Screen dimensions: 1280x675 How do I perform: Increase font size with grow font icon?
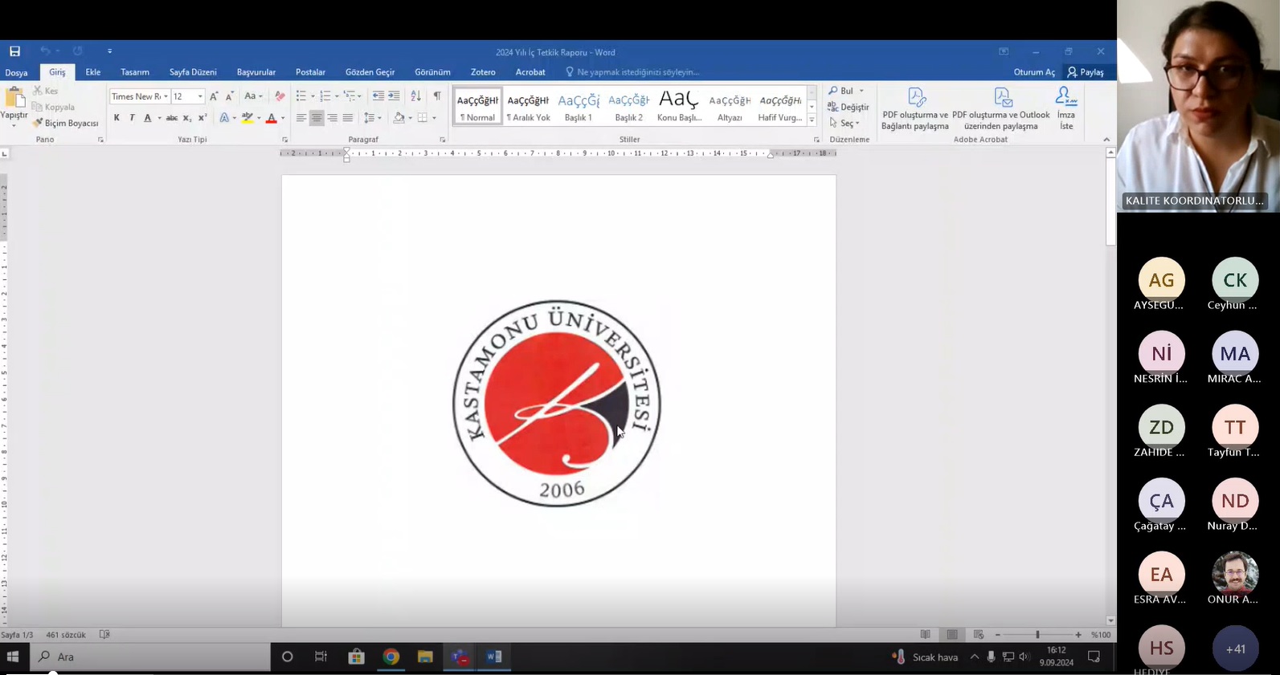click(214, 96)
